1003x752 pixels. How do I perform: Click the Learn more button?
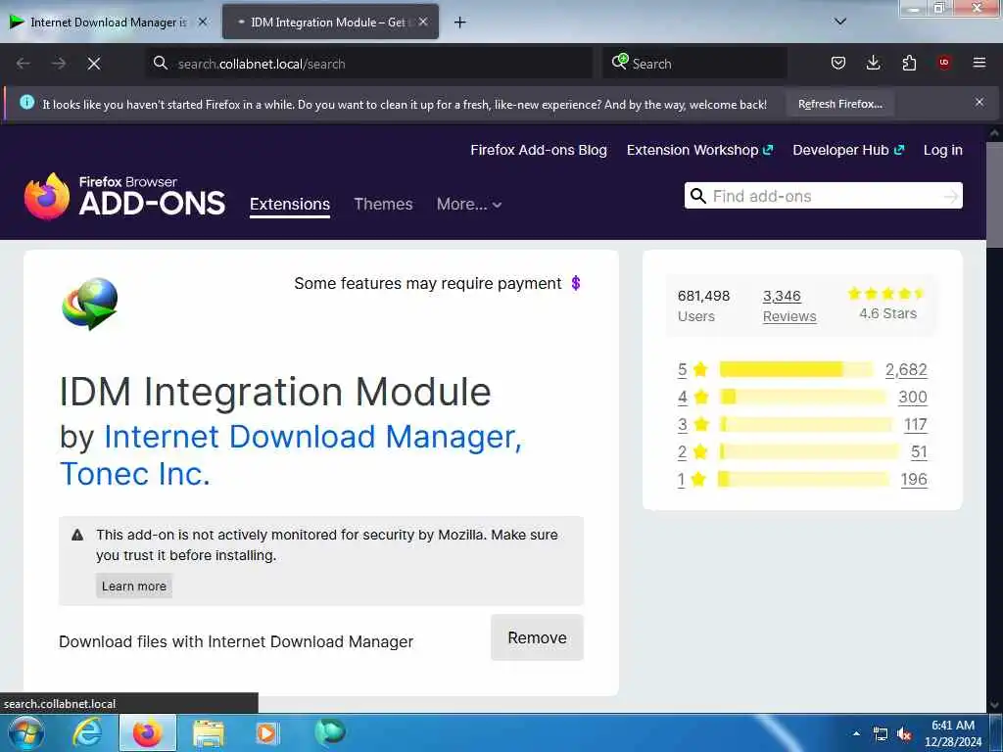(x=133, y=586)
